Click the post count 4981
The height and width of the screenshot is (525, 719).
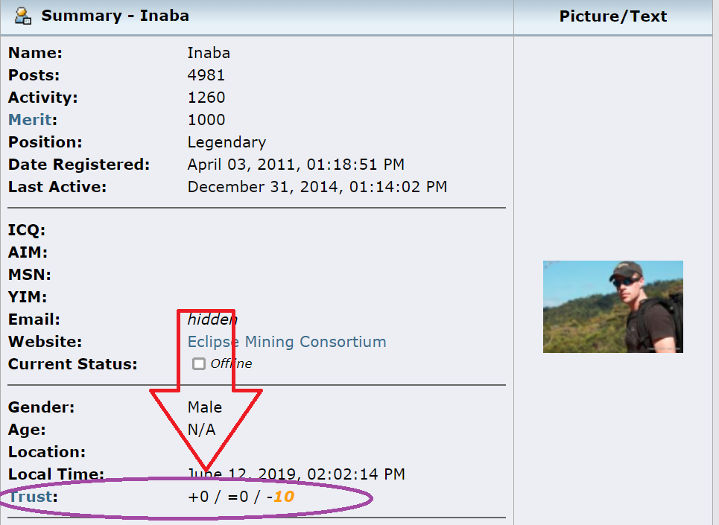pos(206,75)
